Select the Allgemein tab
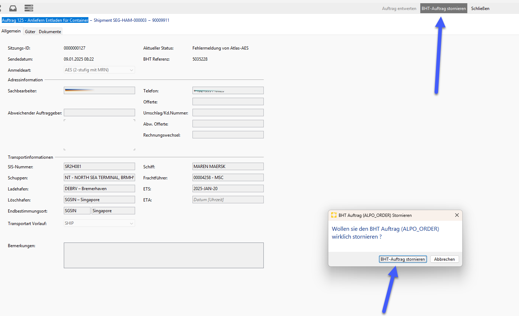 (11, 31)
